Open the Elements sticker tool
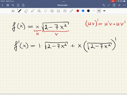This screenshot has height=95, width=127. [x=52, y=11]
